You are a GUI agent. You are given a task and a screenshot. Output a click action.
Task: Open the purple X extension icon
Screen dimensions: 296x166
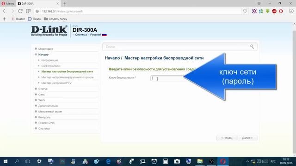pyautogui.click(x=254, y=11)
